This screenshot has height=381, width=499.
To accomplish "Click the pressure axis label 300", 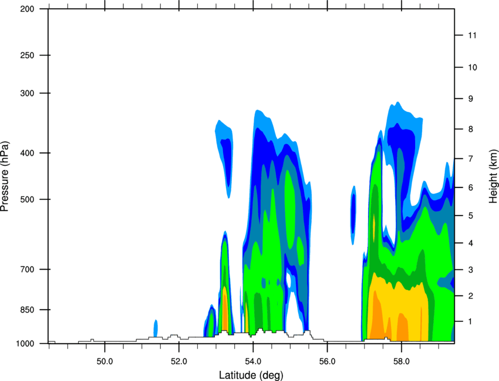I will 27,93.
